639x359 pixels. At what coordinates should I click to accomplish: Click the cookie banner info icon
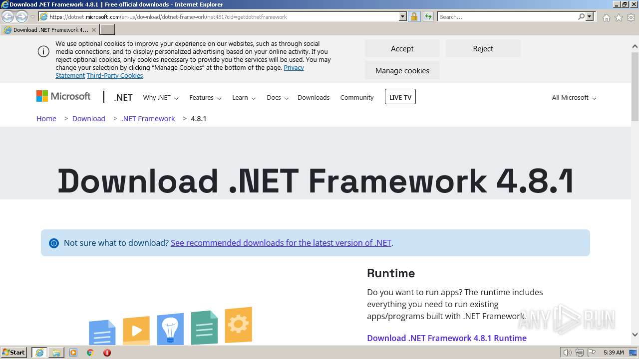[43, 51]
